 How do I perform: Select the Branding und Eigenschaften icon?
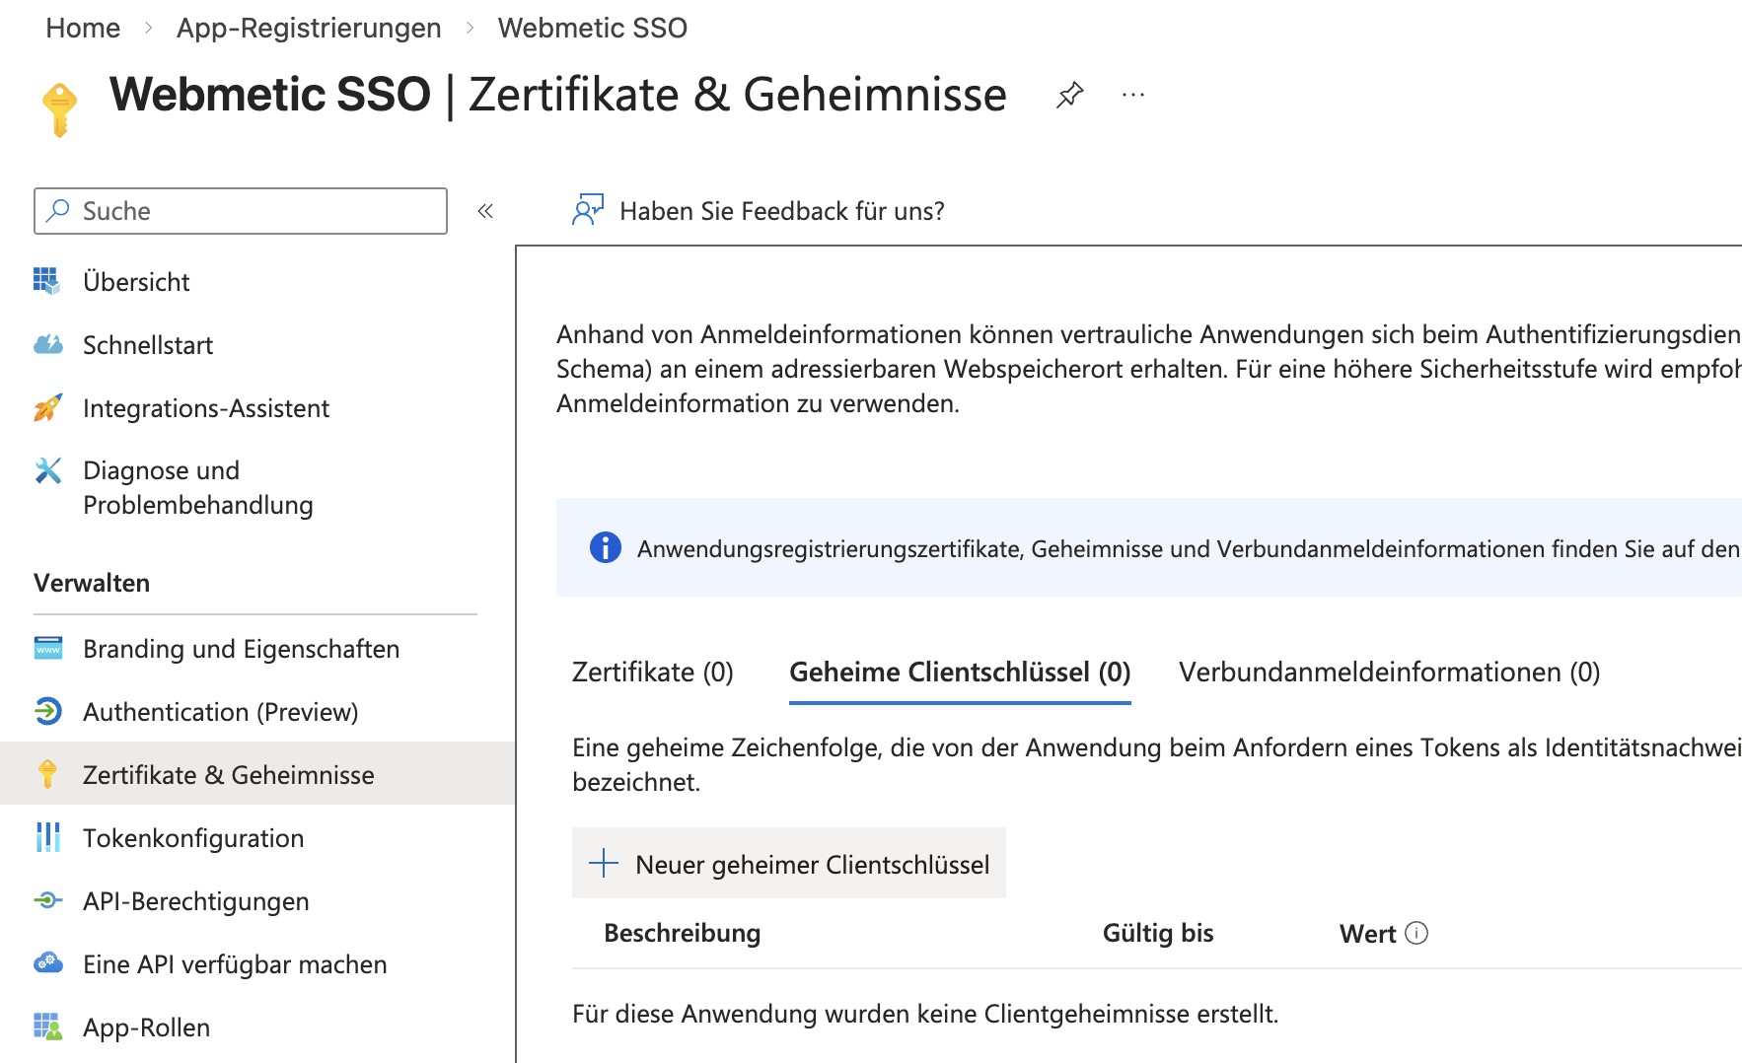click(46, 648)
